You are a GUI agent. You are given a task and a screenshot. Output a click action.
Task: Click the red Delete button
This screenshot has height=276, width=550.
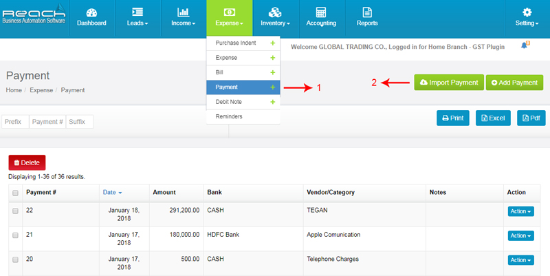[x=27, y=162]
